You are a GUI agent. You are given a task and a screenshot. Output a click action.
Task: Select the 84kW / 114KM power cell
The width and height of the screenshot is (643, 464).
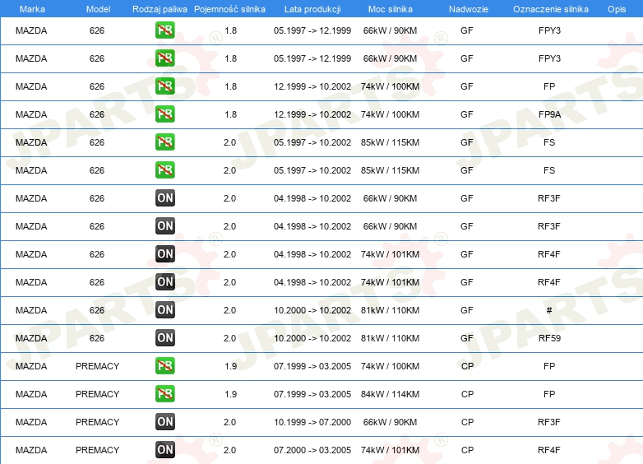coord(390,394)
